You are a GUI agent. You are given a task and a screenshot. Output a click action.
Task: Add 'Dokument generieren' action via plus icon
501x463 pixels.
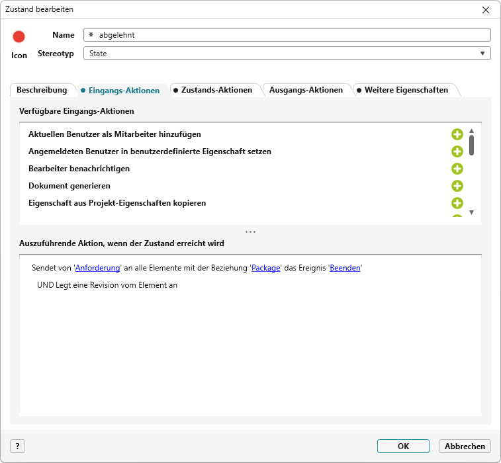tap(457, 186)
